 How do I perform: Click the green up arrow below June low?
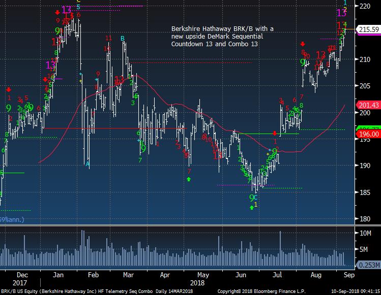252,208
